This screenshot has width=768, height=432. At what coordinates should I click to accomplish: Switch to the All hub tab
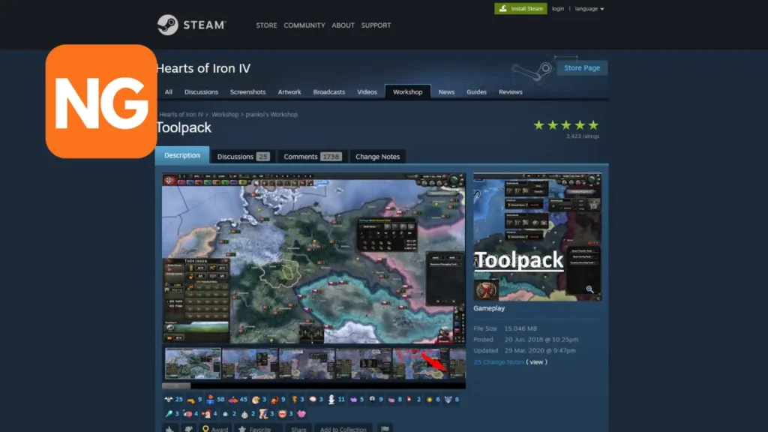[x=169, y=92]
